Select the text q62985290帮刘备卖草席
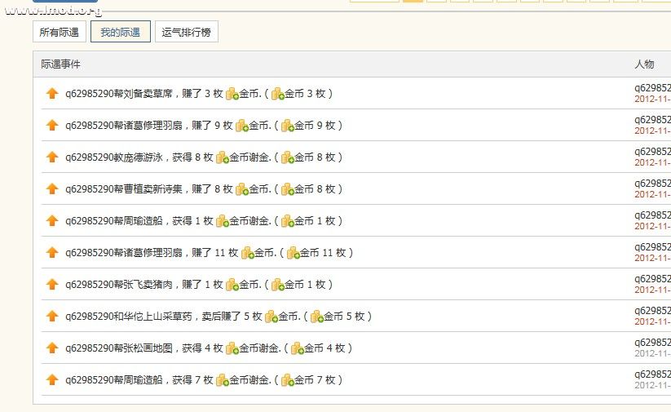 point(118,94)
